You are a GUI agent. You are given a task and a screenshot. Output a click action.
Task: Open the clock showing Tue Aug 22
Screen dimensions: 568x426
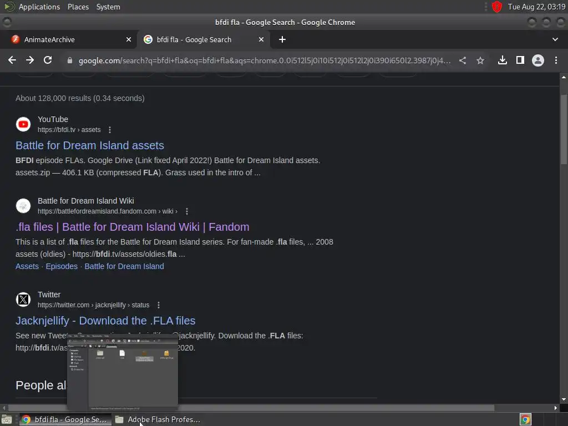536,7
